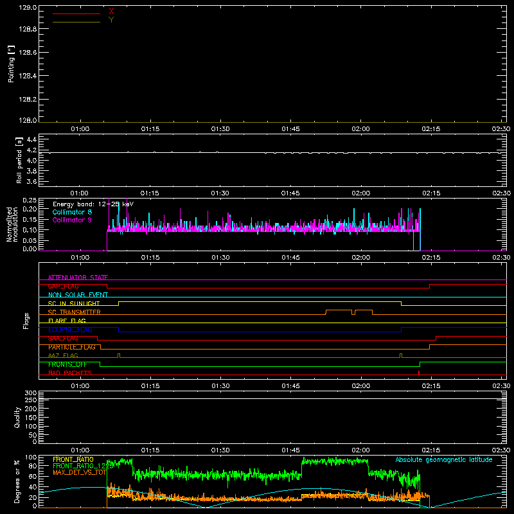Viewport: 514px width, 514px height.
Task: Click the '100' tick in bottom panel
Action: pos(31,457)
